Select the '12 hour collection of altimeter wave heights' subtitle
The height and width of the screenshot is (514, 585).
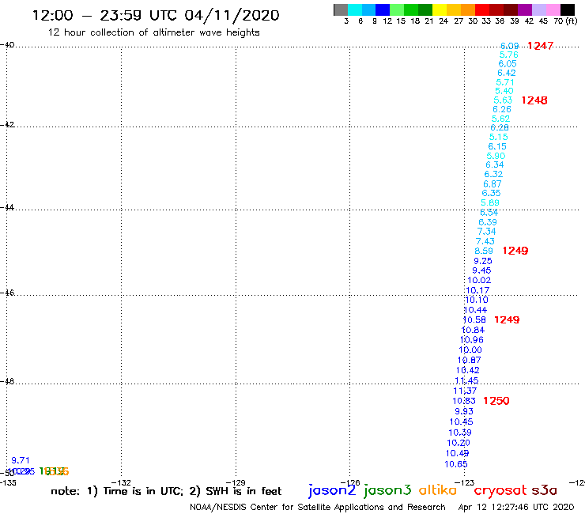(153, 32)
